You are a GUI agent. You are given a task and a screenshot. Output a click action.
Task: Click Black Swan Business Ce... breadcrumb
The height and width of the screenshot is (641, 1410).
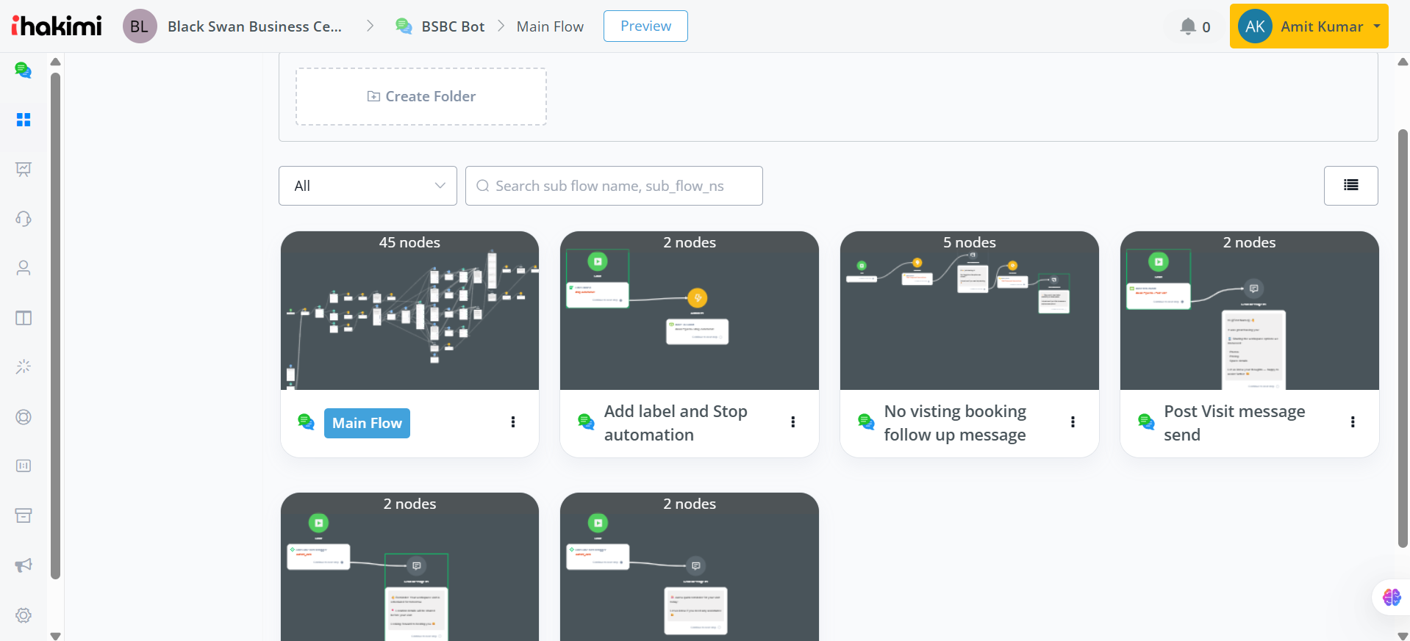point(254,26)
